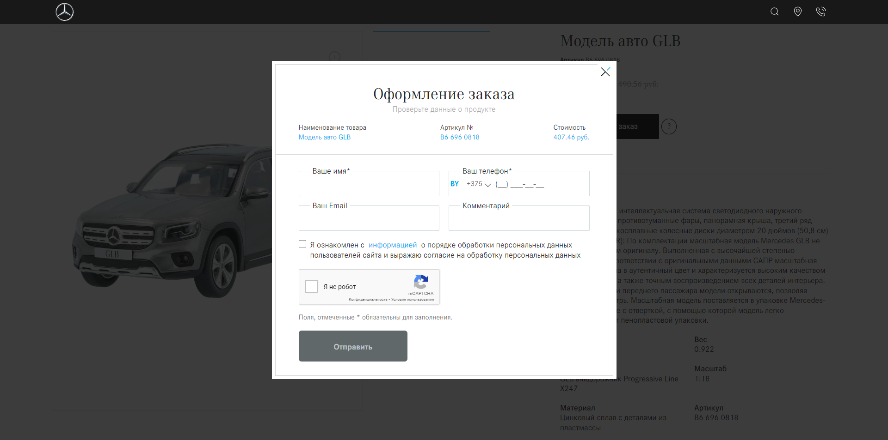The height and width of the screenshot is (440, 888).
Task: Click the Mercedes-Benz star logo
Action: click(65, 12)
